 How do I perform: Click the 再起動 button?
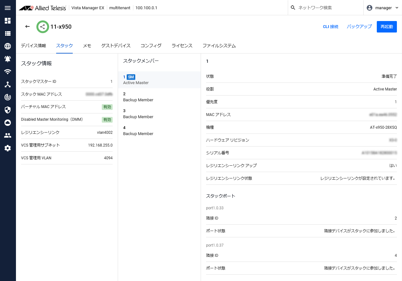[x=387, y=27]
